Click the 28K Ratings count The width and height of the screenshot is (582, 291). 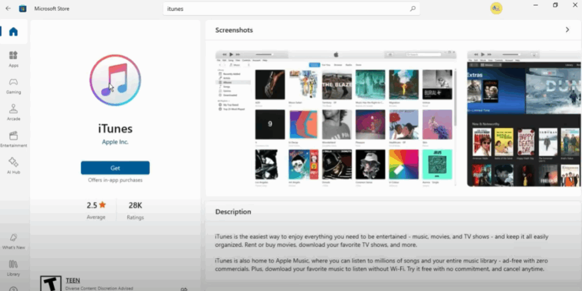(135, 210)
